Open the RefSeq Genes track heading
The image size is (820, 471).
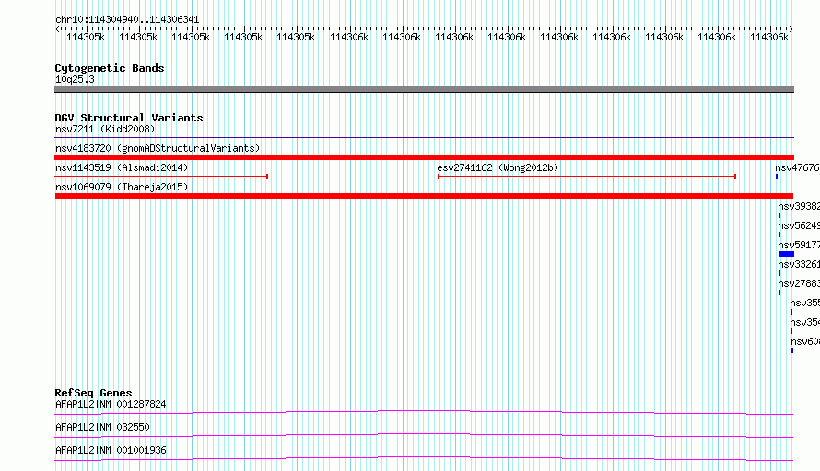[x=94, y=393]
